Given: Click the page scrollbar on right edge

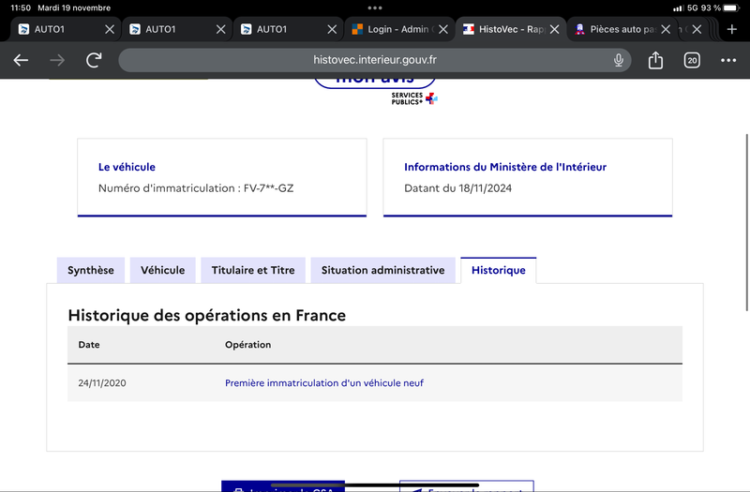Looking at the screenshot, I should [x=747, y=222].
